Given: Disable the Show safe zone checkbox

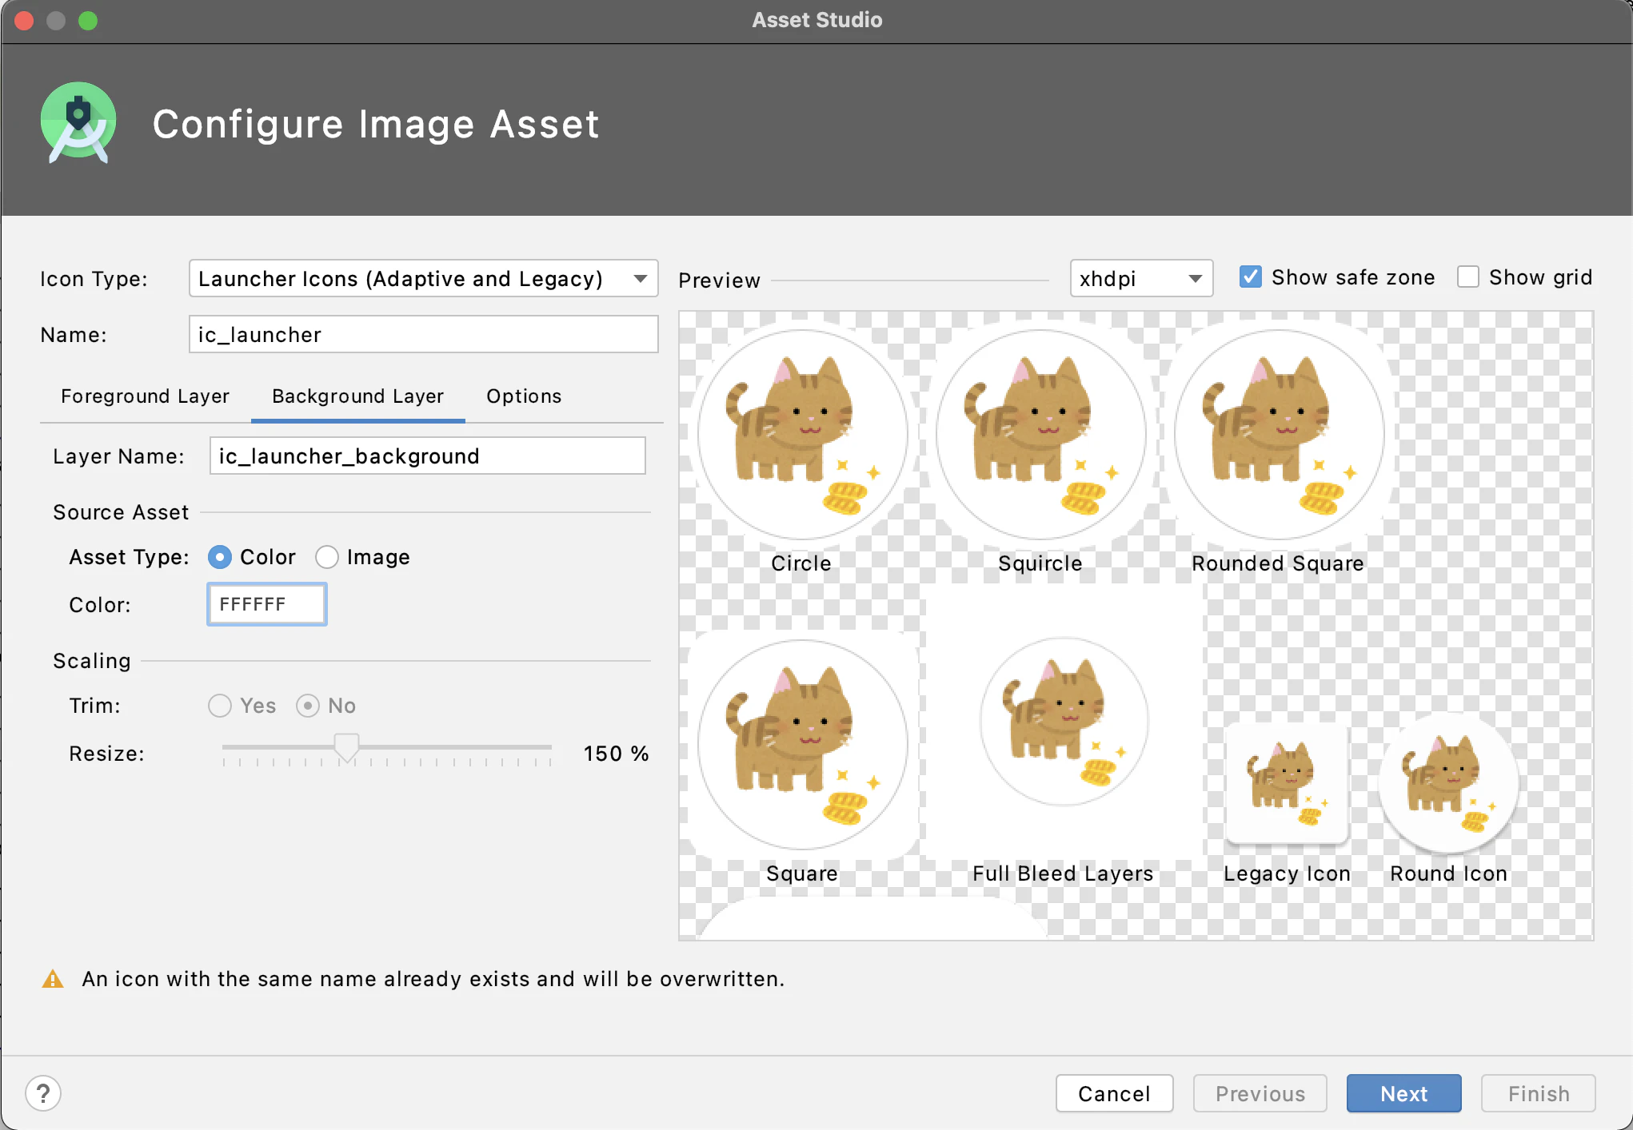Looking at the screenshot, I should click(x=1251, y=277).
